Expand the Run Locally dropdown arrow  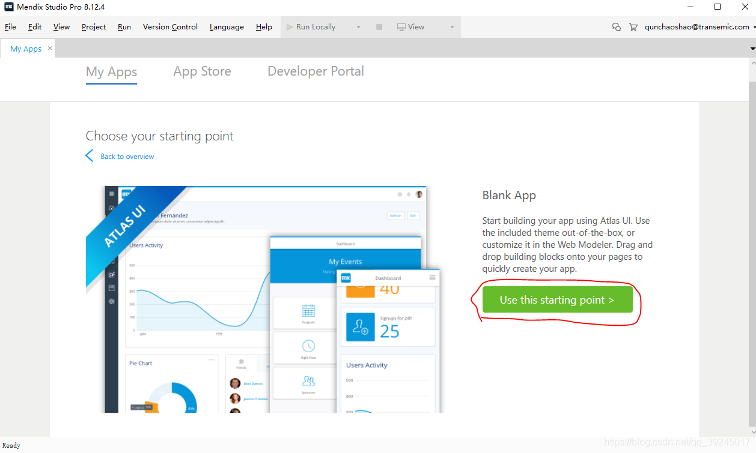tap(358, 27)
